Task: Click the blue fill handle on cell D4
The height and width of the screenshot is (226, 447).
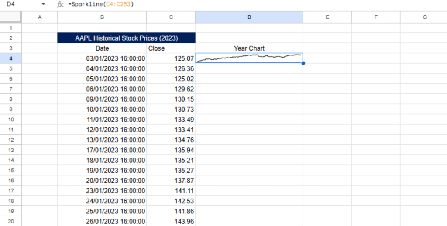Action: (303, 63)
